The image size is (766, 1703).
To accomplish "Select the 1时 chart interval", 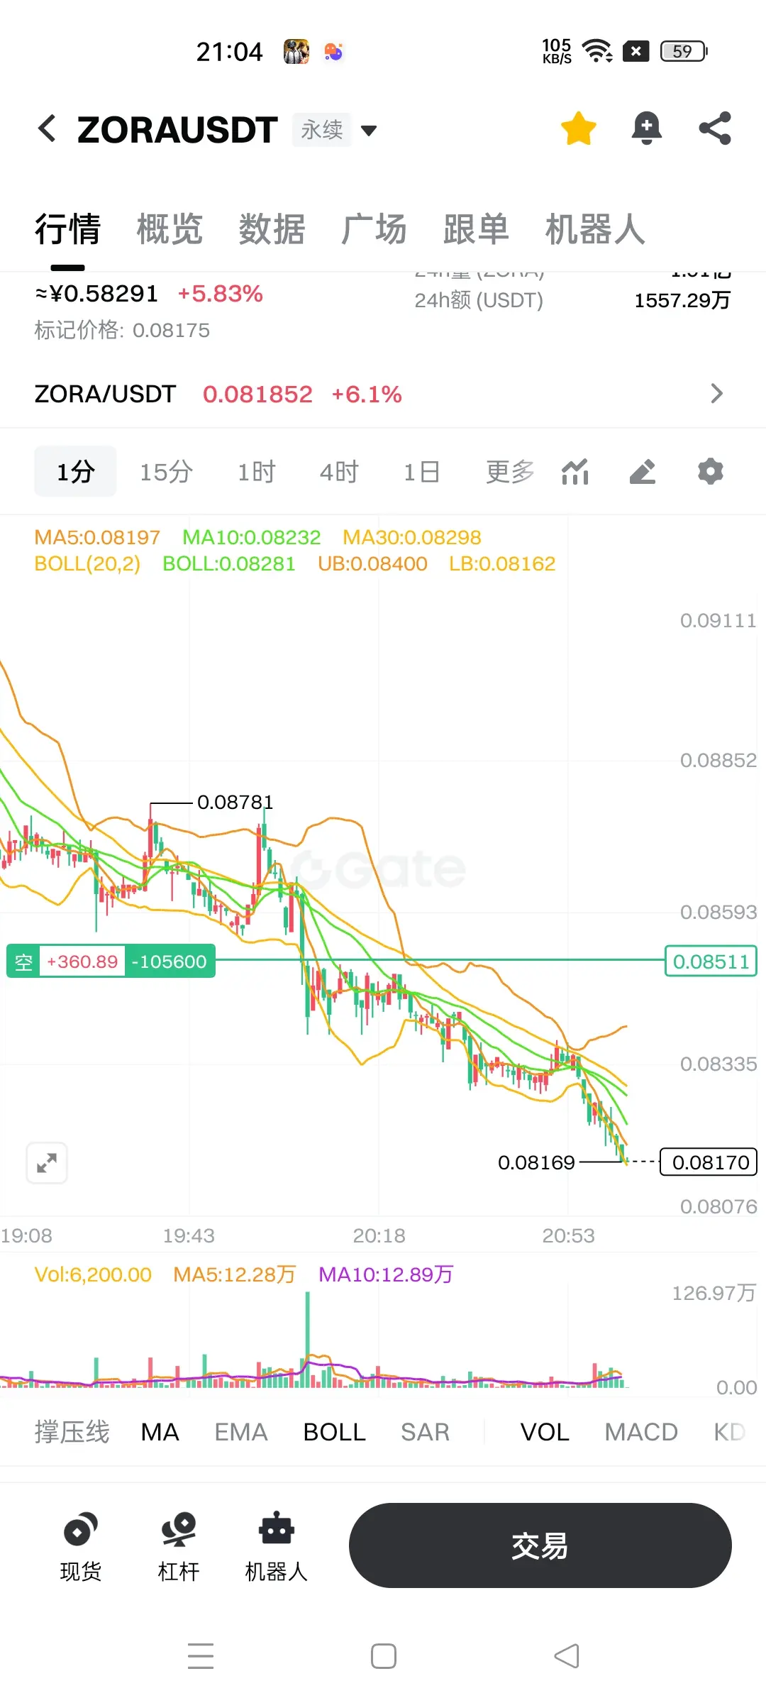I will coord(257,472).
